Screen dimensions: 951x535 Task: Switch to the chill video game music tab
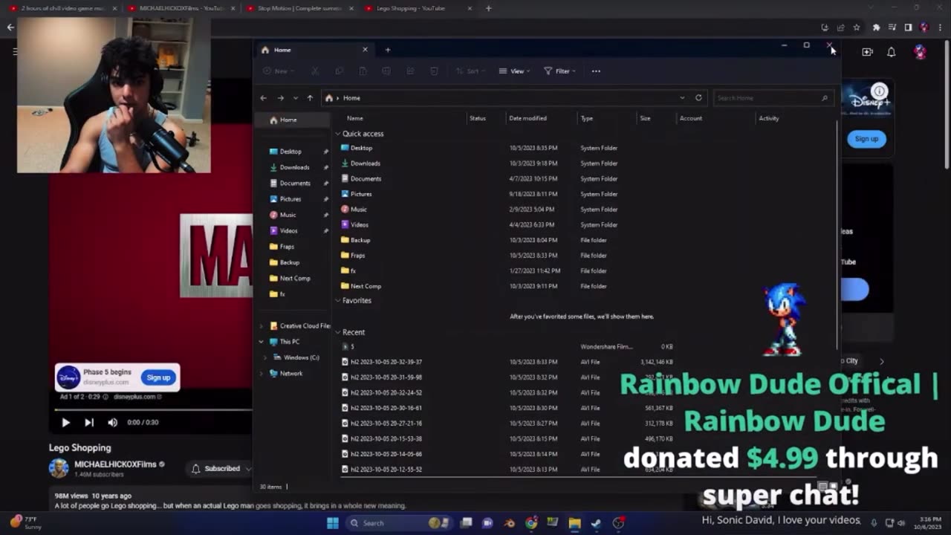(x=63, y=8)
